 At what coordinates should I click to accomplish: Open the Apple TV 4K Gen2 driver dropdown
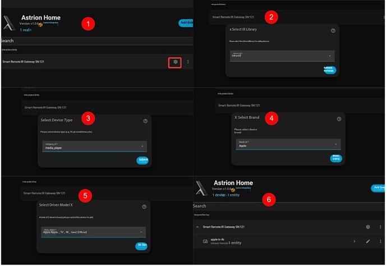tap(93, 232)
